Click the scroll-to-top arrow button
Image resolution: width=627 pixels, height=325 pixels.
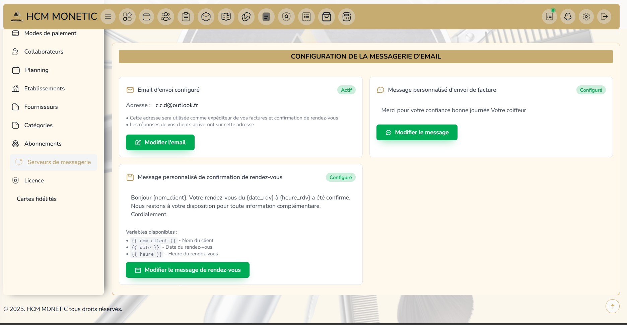pyautogui.click(x=612, y=306)
